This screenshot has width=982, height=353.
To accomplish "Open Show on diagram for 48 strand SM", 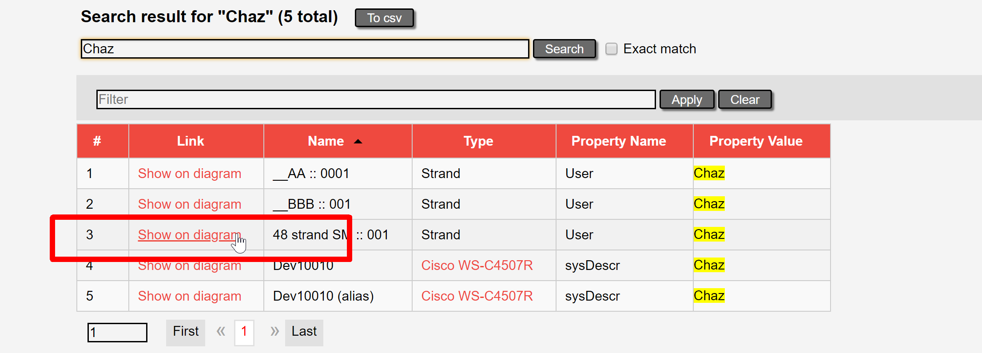I will coord(189,235).
